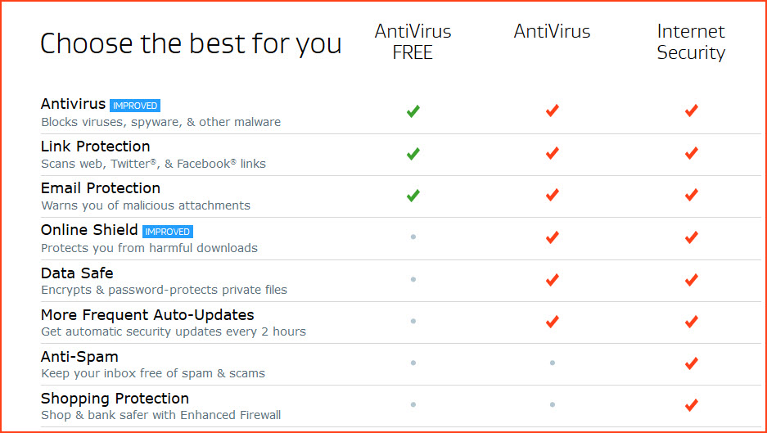The image size is (767, 433).
Task: Click red More Frequent Auto-Updates checkmark under AntiVirus
Action: pos(553,322)
